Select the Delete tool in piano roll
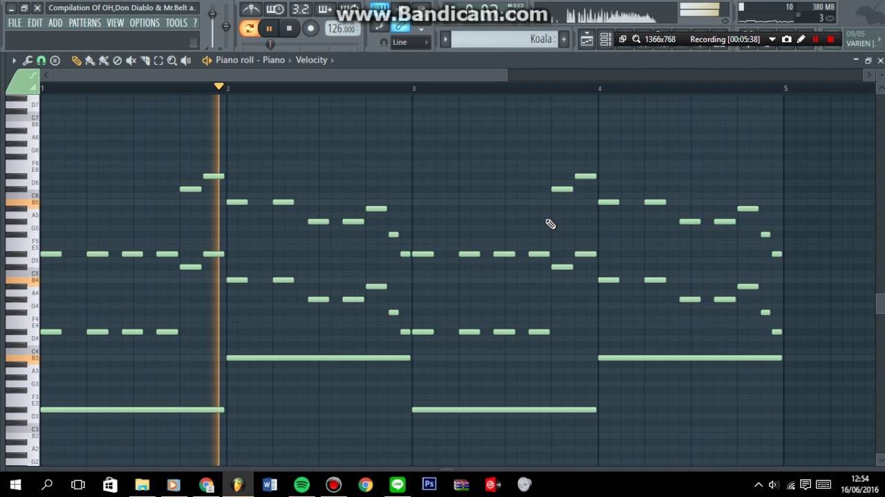 point(117,61)
